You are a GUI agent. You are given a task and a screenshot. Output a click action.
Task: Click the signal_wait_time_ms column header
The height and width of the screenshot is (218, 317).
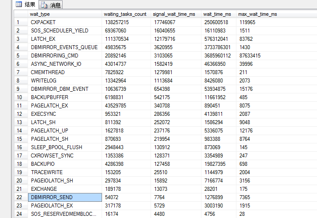(x=176, y=14)
